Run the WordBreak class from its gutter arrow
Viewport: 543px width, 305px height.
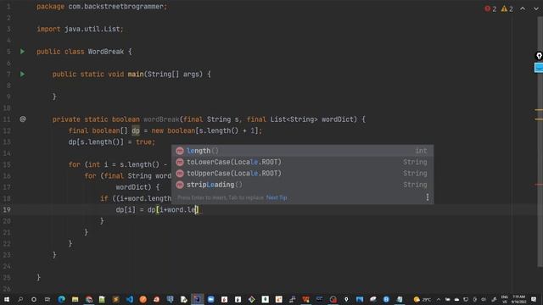pyautogui.click(x=23, y=52)
